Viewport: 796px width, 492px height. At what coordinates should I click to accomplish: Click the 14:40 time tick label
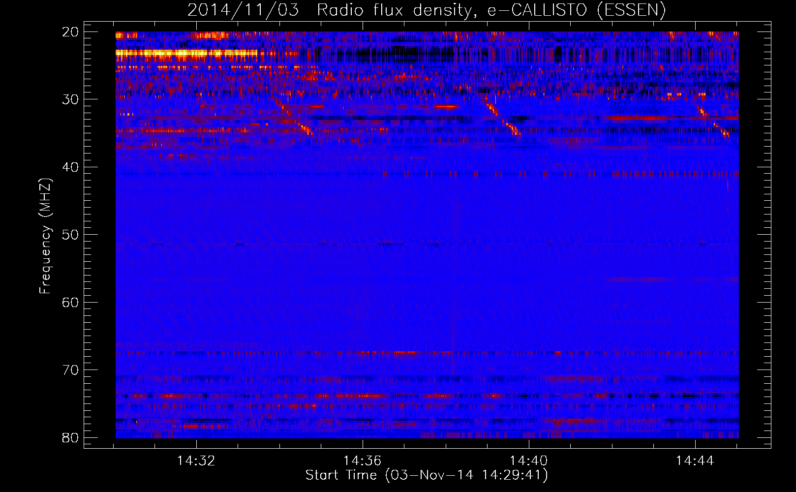(x=529, y=461)
